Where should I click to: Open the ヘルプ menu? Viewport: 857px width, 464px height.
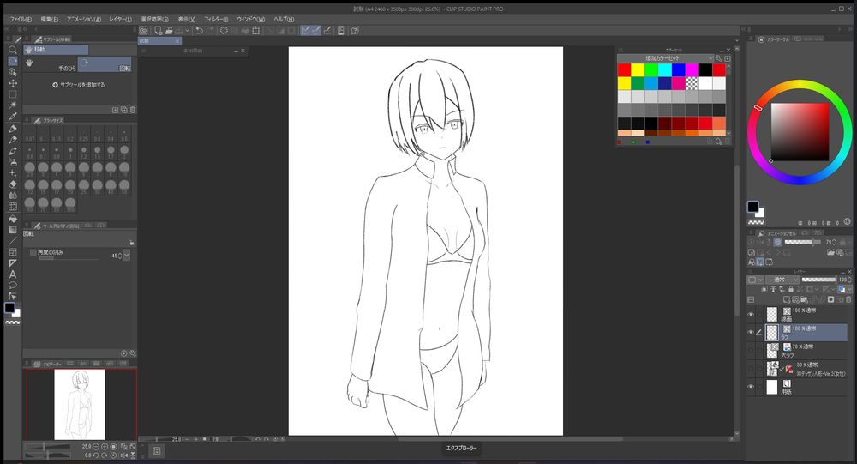click(284, 19)
